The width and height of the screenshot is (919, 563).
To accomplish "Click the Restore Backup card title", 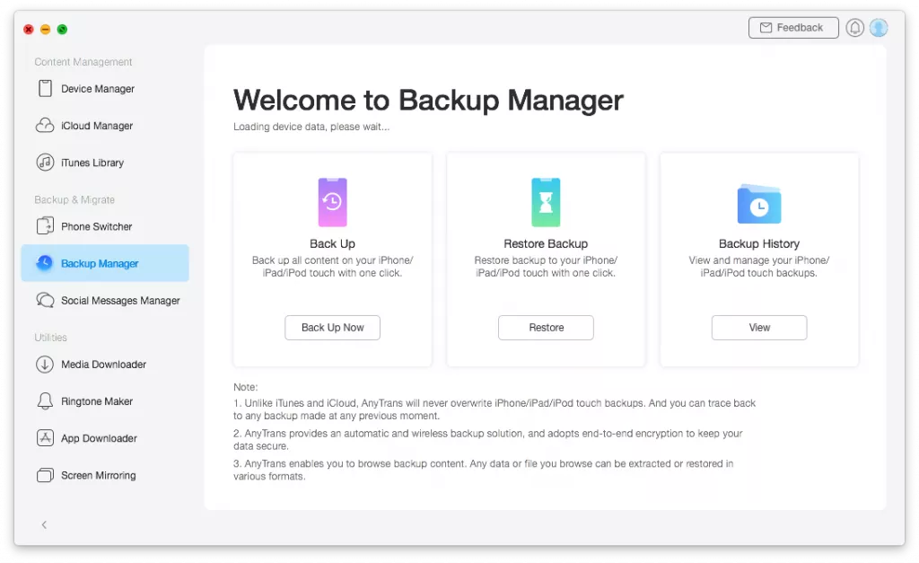I will click(546, 243).
